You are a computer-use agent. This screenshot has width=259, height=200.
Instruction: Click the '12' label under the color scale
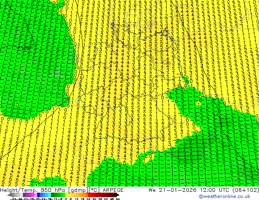tap(77, 199)
